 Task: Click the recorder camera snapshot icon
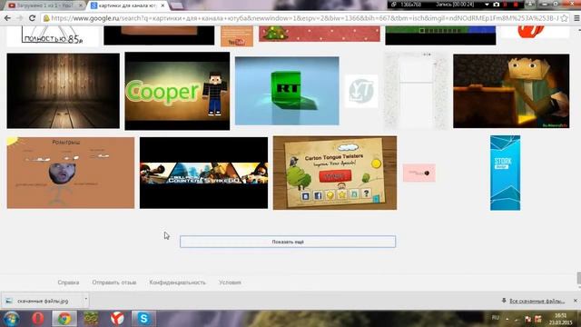(x=497, y=5)
